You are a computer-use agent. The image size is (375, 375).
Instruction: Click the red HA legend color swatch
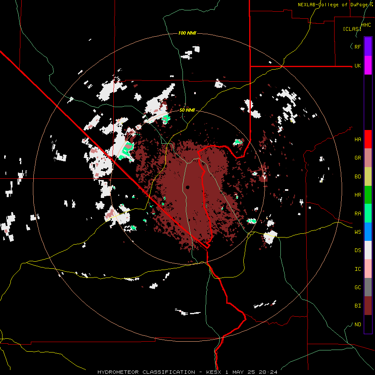pyautogui.click(x=368, y=139)
